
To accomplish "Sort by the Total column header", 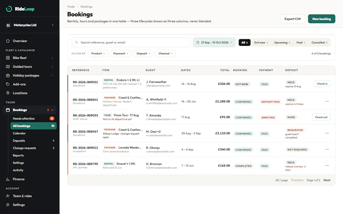I will [225, 70].
